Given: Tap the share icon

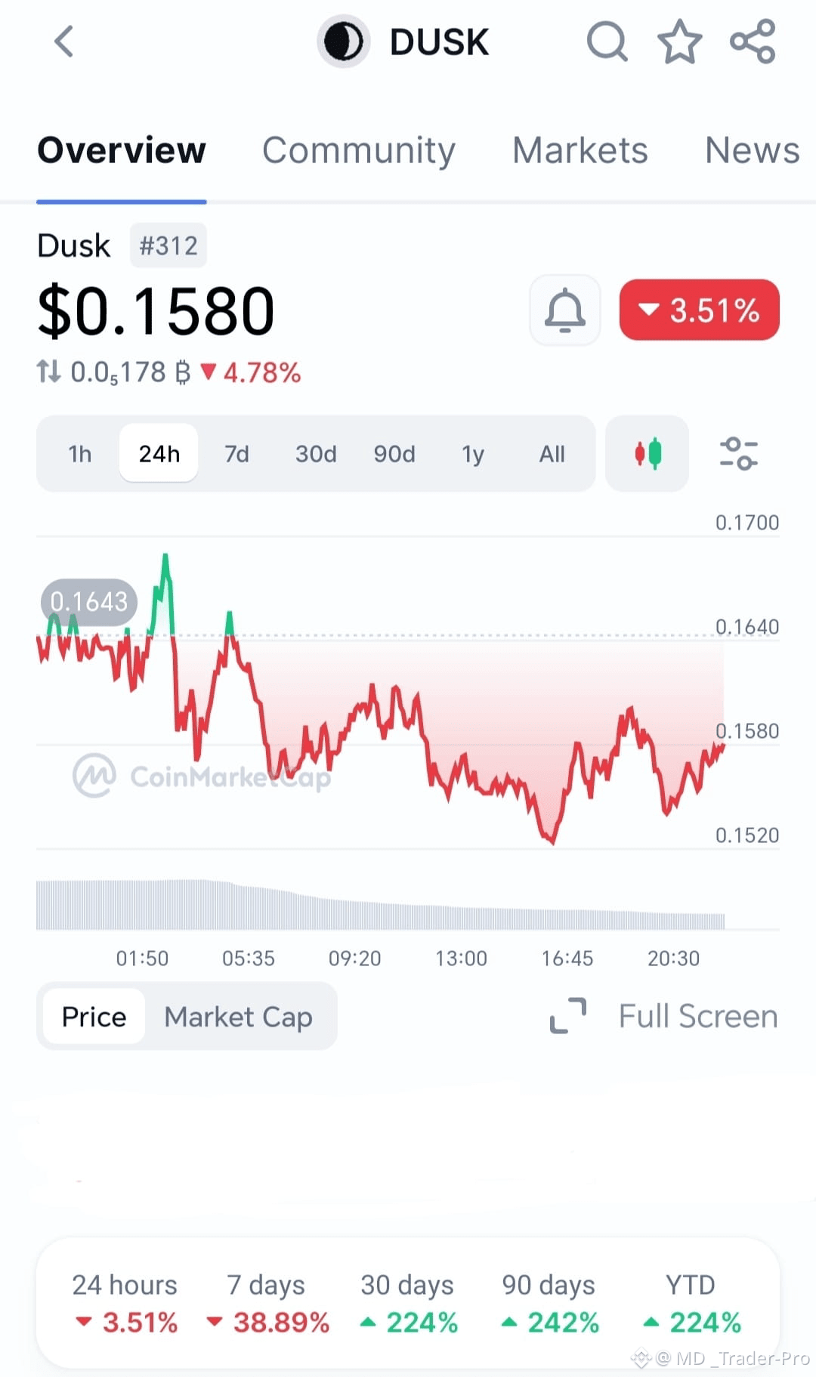Looking at the screenshot, I should [753, 42].
